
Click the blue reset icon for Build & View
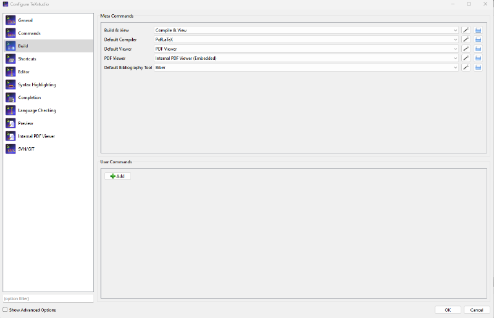[478, 30]
